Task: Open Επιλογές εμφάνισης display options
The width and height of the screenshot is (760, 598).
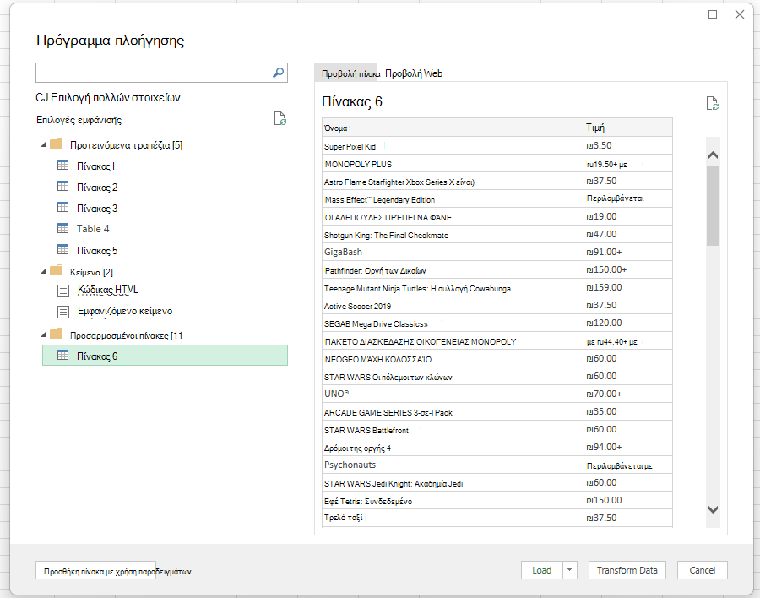Action: 79,120
